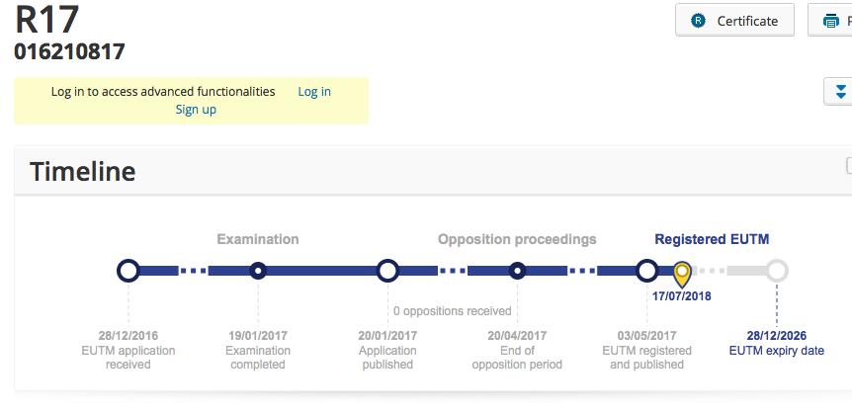The image size is (852, 413).
Task: Click the Examination phase label
Action: 258,239
